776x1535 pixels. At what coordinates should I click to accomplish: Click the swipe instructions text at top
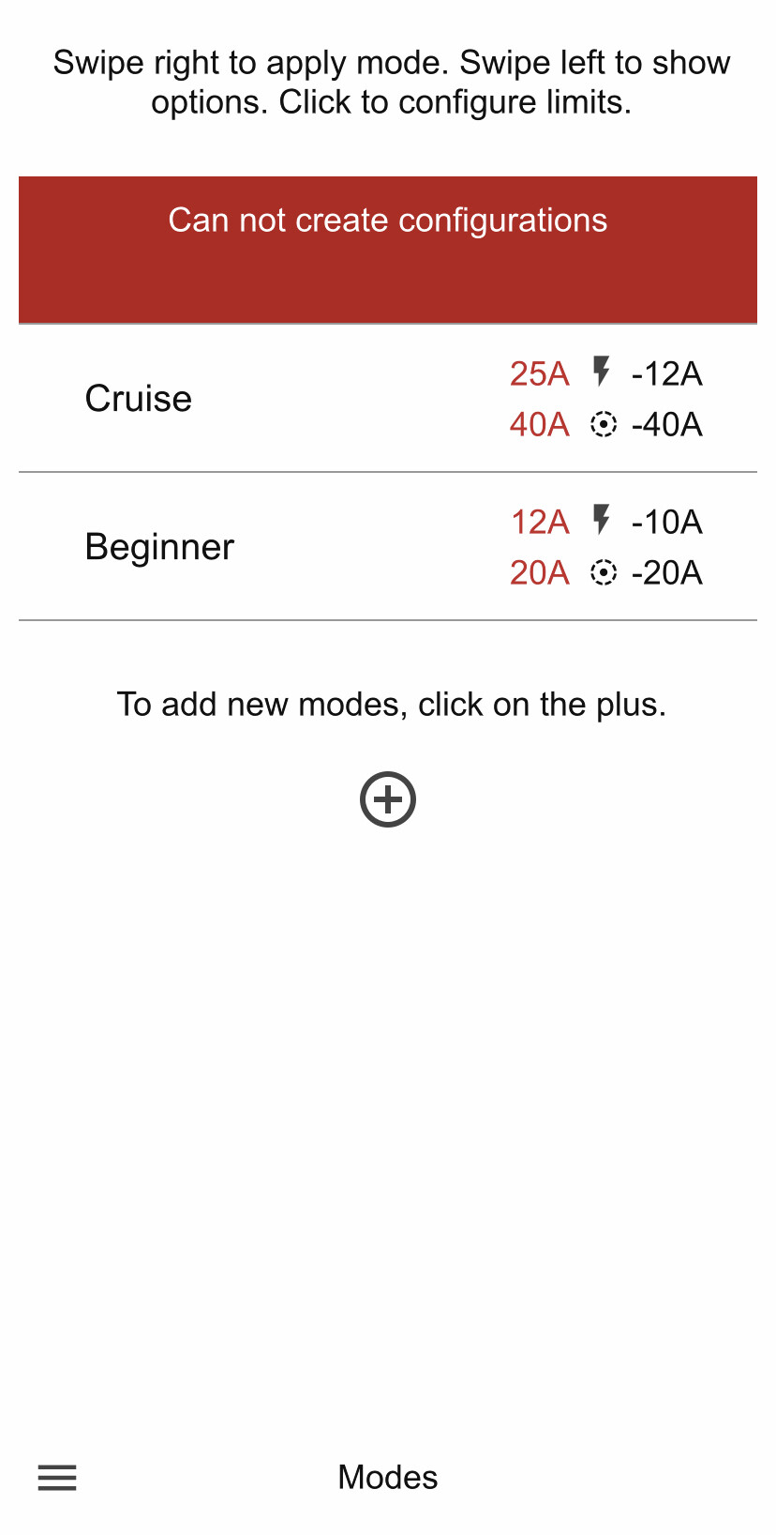[391, 82]
